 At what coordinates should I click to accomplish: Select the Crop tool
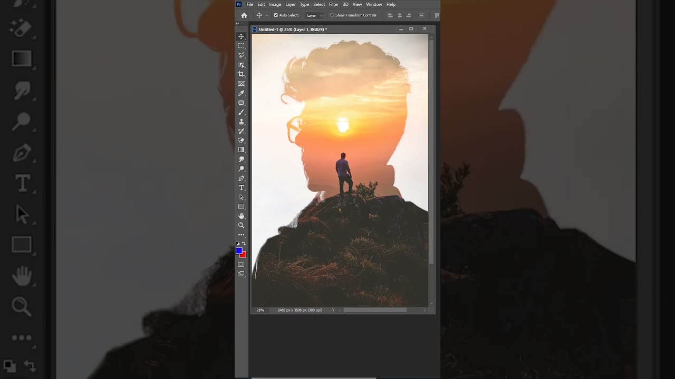click(242, 74)
